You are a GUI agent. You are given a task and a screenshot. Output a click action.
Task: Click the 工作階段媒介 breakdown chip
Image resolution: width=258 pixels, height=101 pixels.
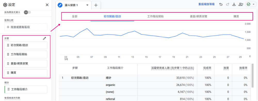tap(26, 89)
